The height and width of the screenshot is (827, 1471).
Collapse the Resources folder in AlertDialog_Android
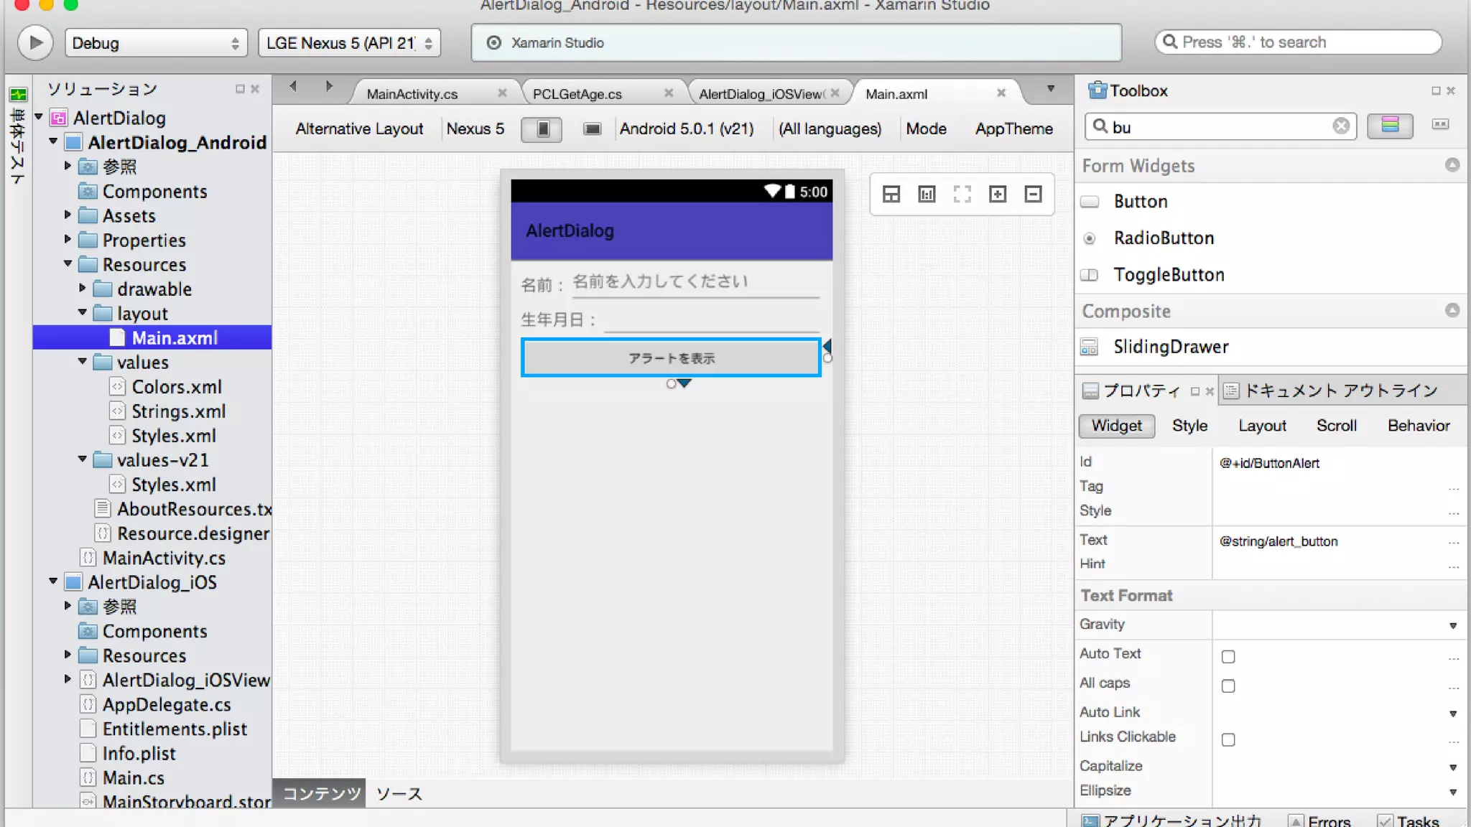(68, 264)
